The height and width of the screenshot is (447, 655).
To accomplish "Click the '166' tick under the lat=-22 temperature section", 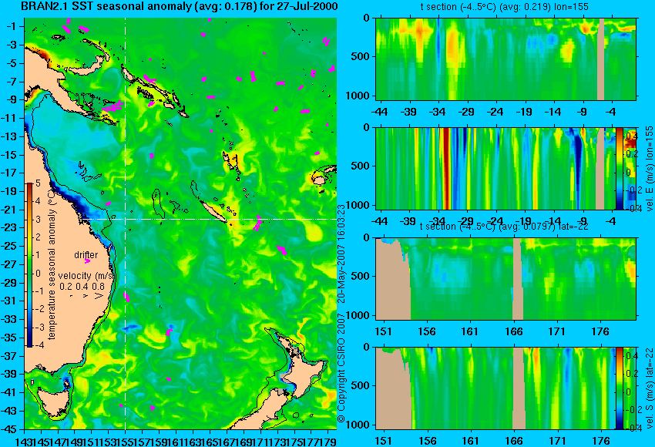I will [514, 331].
